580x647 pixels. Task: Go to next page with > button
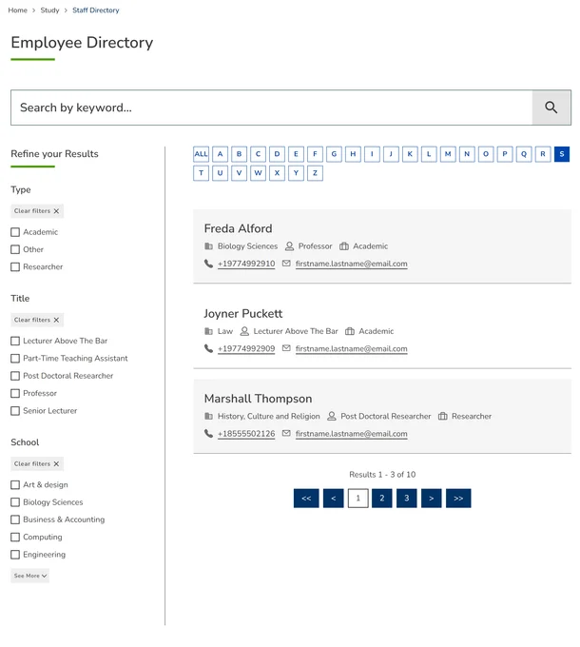[431, 498]
